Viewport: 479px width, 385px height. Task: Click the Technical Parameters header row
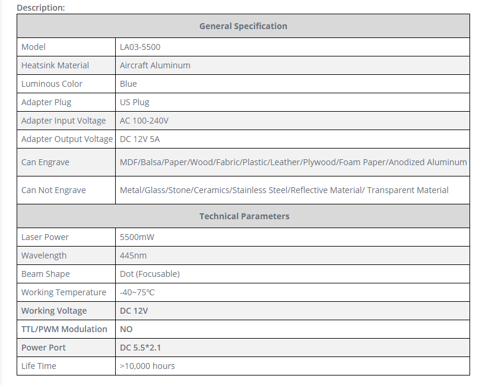[x=244, y=216]
